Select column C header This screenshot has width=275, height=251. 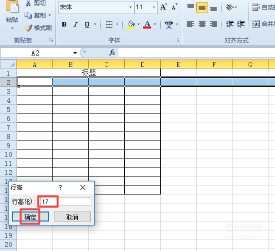point(107,64)
